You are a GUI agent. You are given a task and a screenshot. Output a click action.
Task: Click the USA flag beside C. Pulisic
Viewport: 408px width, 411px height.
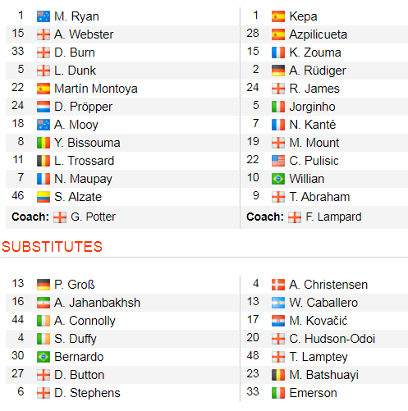pyautogui.click(x=278, y=161)
